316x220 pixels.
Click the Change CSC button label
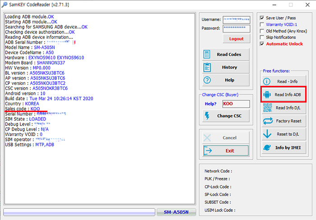(229, 116)
